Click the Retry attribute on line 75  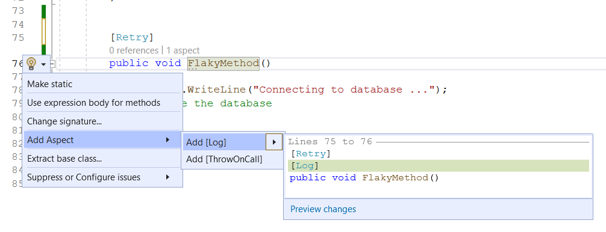coord(132,37)
